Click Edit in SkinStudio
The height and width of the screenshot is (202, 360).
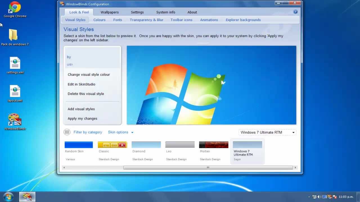click(82, 84)
